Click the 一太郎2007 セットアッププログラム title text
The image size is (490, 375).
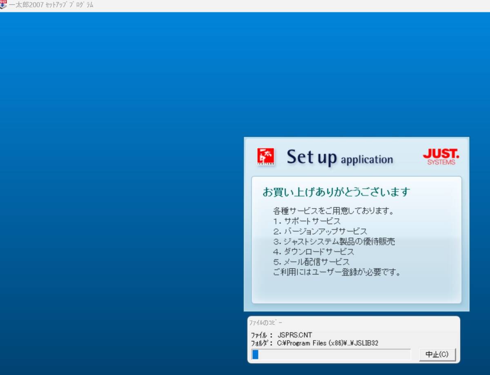coord(51,5)
